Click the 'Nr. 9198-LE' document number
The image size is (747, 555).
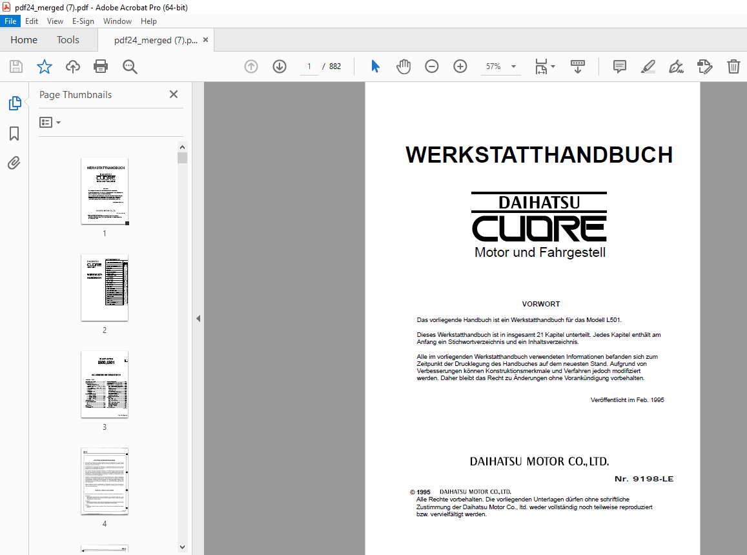click(644, 479)
